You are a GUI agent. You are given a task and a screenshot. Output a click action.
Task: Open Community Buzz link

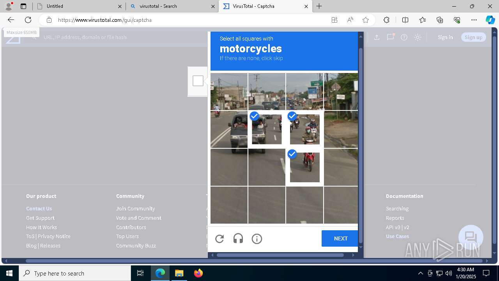tap(136, 245)
